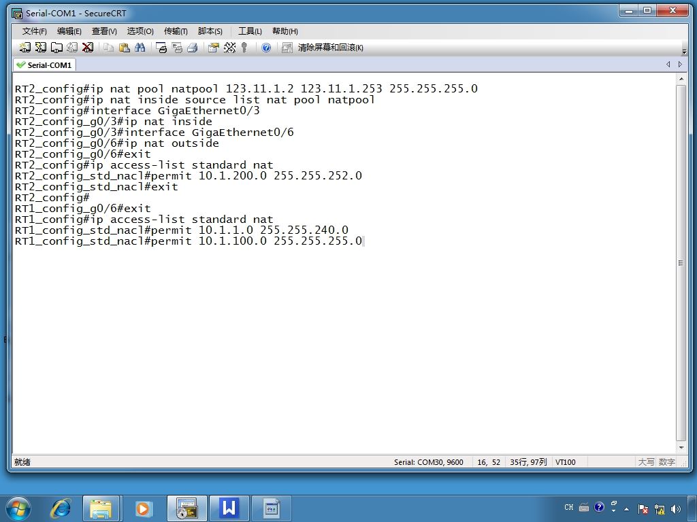Click the Lock Session toolbar icon
The image size is (697, 522).
[287, 48]
